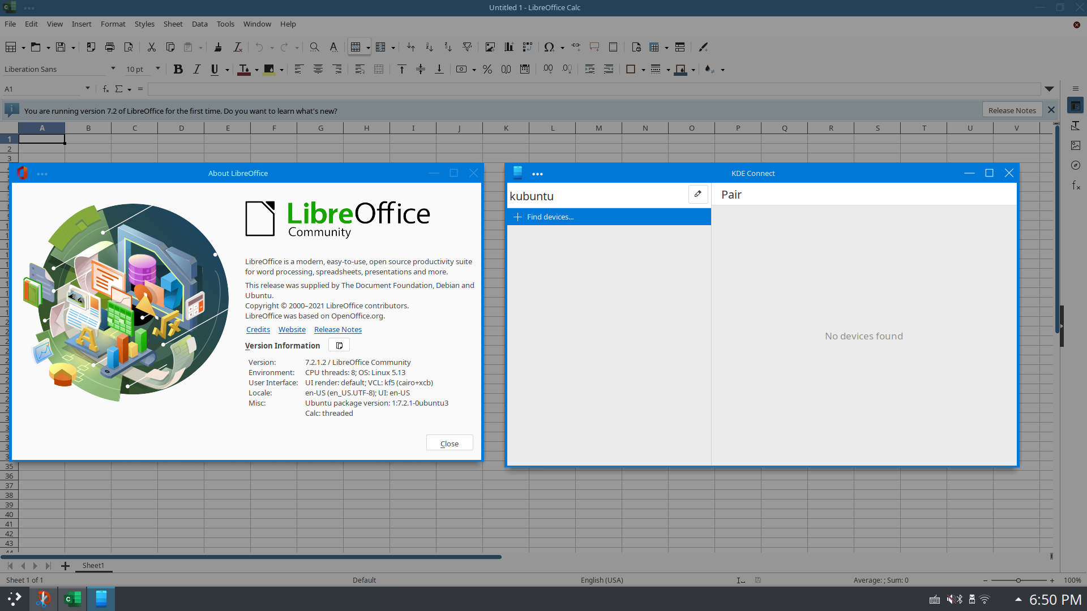
Task: Click the Clone Formatting paintbrush icon
Action: [x=218, y=48]
